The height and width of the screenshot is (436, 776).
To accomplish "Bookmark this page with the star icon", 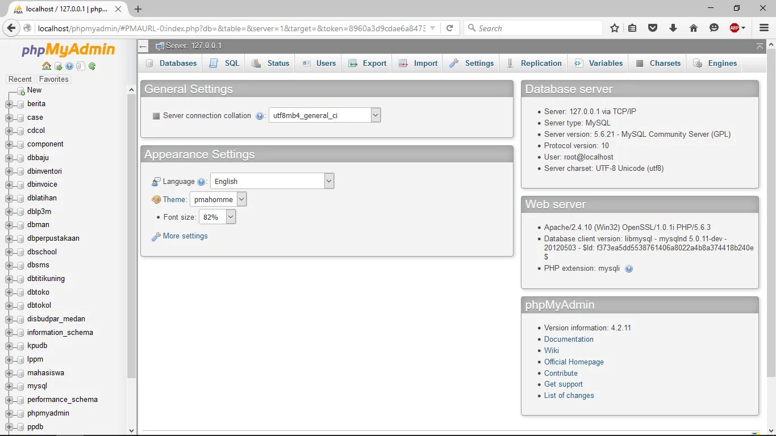I will click(x=615, y=28).
